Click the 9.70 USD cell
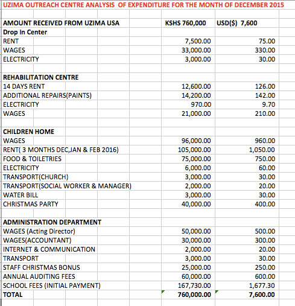This screenshot has height=306, width=295. [268, 104]
